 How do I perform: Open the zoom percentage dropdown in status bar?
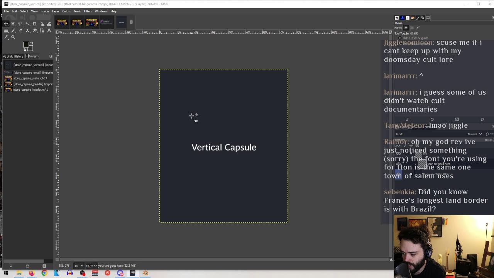coord(91,266)
